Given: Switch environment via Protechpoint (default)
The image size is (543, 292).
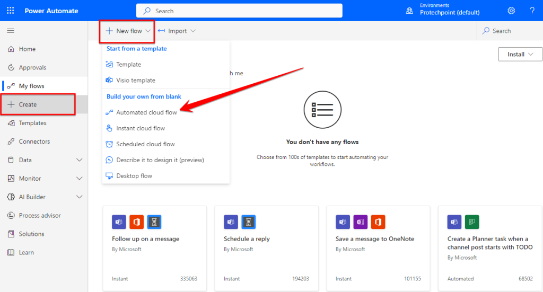Looking at the screenshot, I should pyautogui.click(x=450, y=13).
